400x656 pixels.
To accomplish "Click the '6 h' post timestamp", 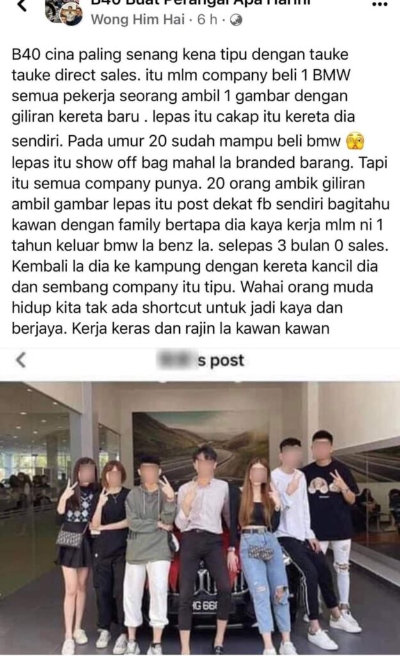I will (207, 20).
